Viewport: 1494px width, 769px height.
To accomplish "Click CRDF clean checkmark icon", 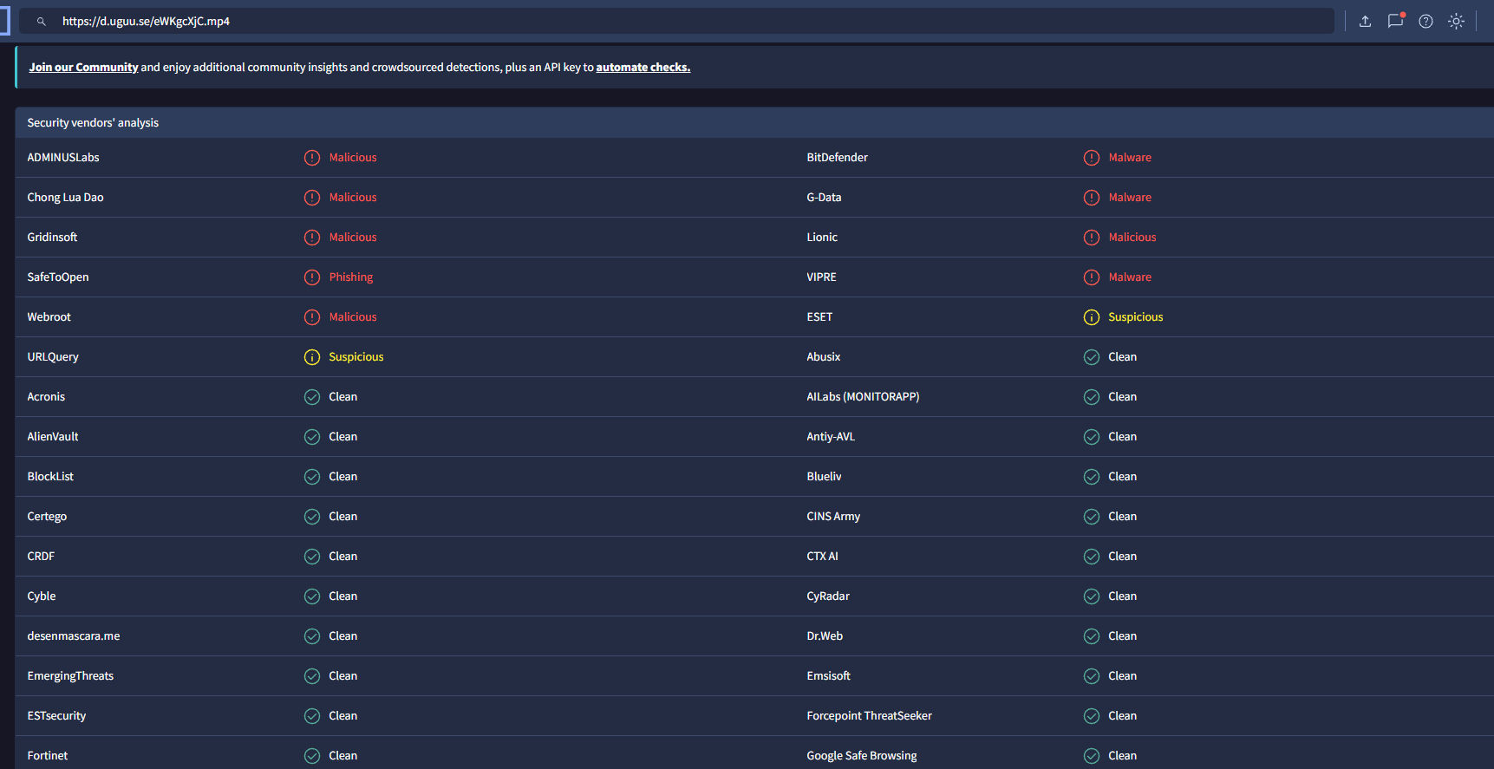I will click(312, 557).
